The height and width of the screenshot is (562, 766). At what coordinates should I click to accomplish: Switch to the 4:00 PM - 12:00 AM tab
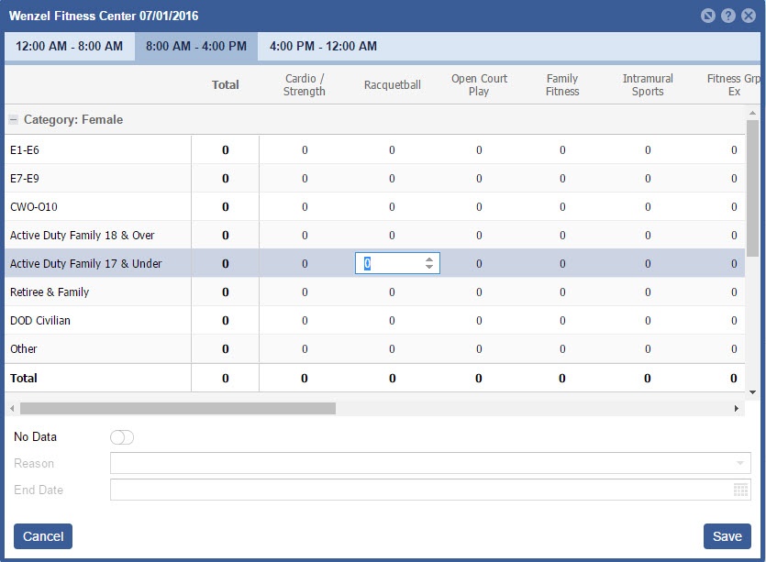[x=323, y=47]
